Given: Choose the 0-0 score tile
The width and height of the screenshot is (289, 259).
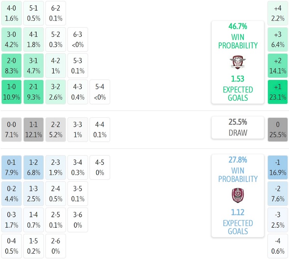Looking at the screenshot, I should [x=11, y=129].
